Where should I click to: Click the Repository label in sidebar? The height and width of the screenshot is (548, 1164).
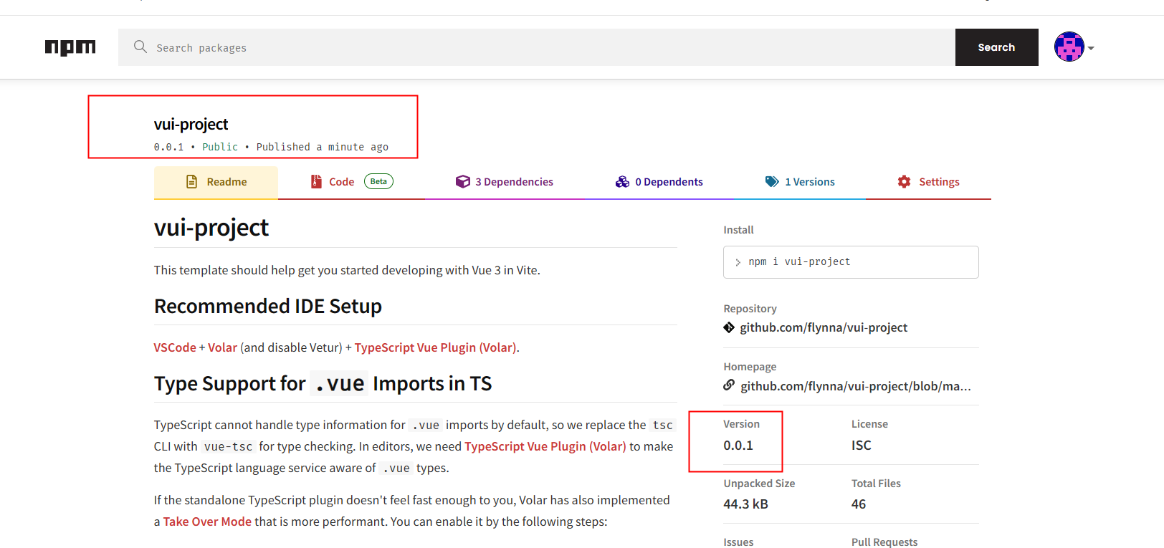pos(750,309)
